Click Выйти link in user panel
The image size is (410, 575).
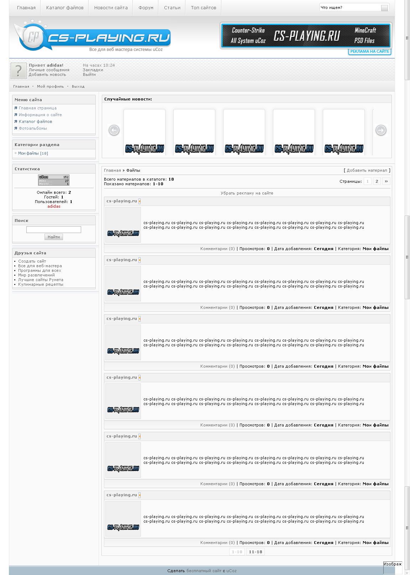(89, 74)
